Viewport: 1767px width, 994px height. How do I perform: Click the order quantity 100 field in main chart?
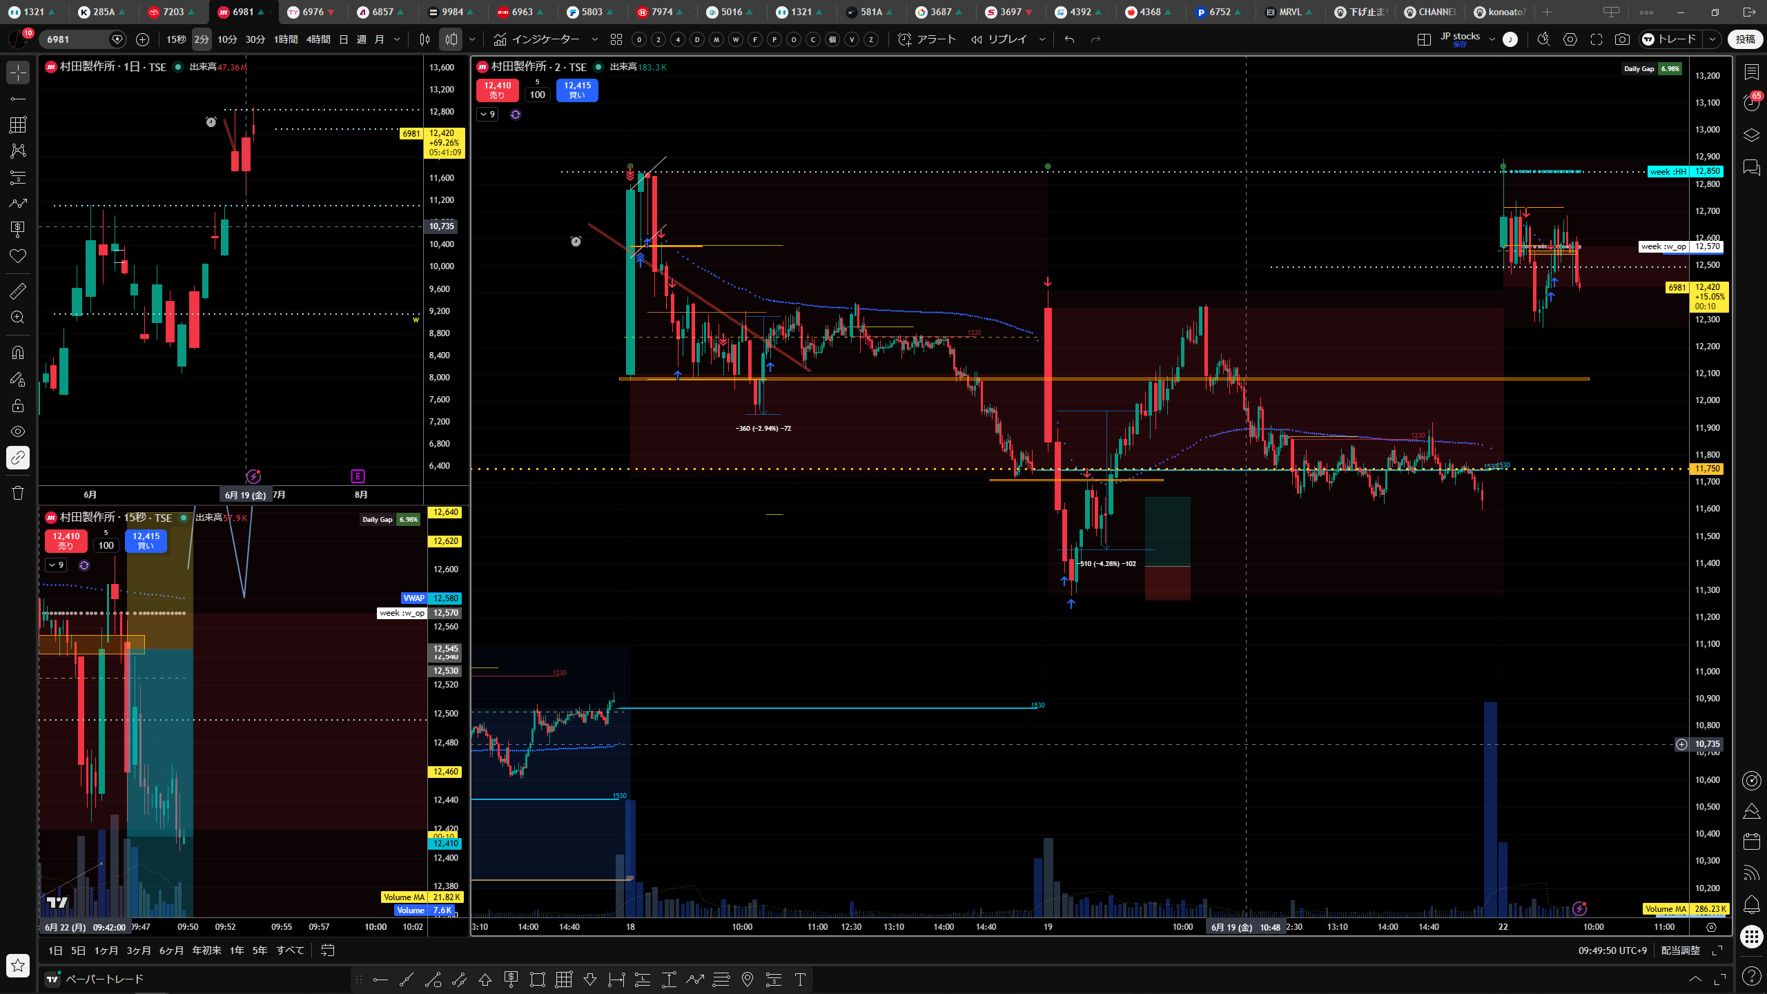(537, 95)
